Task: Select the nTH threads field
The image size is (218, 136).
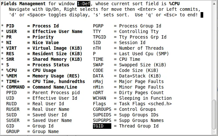Action: (97, 48)
